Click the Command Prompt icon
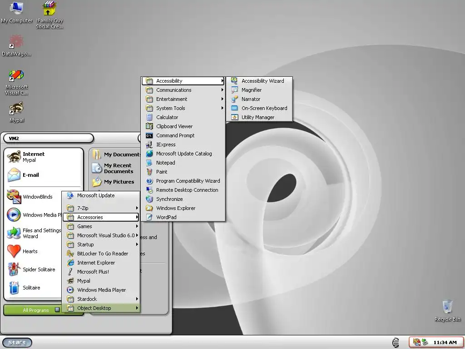Screen dimensions: 465x349 click(149, 135)
